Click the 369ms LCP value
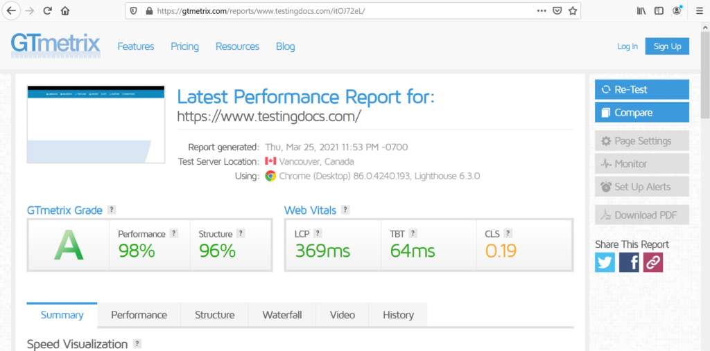Image resolution: width=710 pixels, height=351 pixels. pos(322,251)
